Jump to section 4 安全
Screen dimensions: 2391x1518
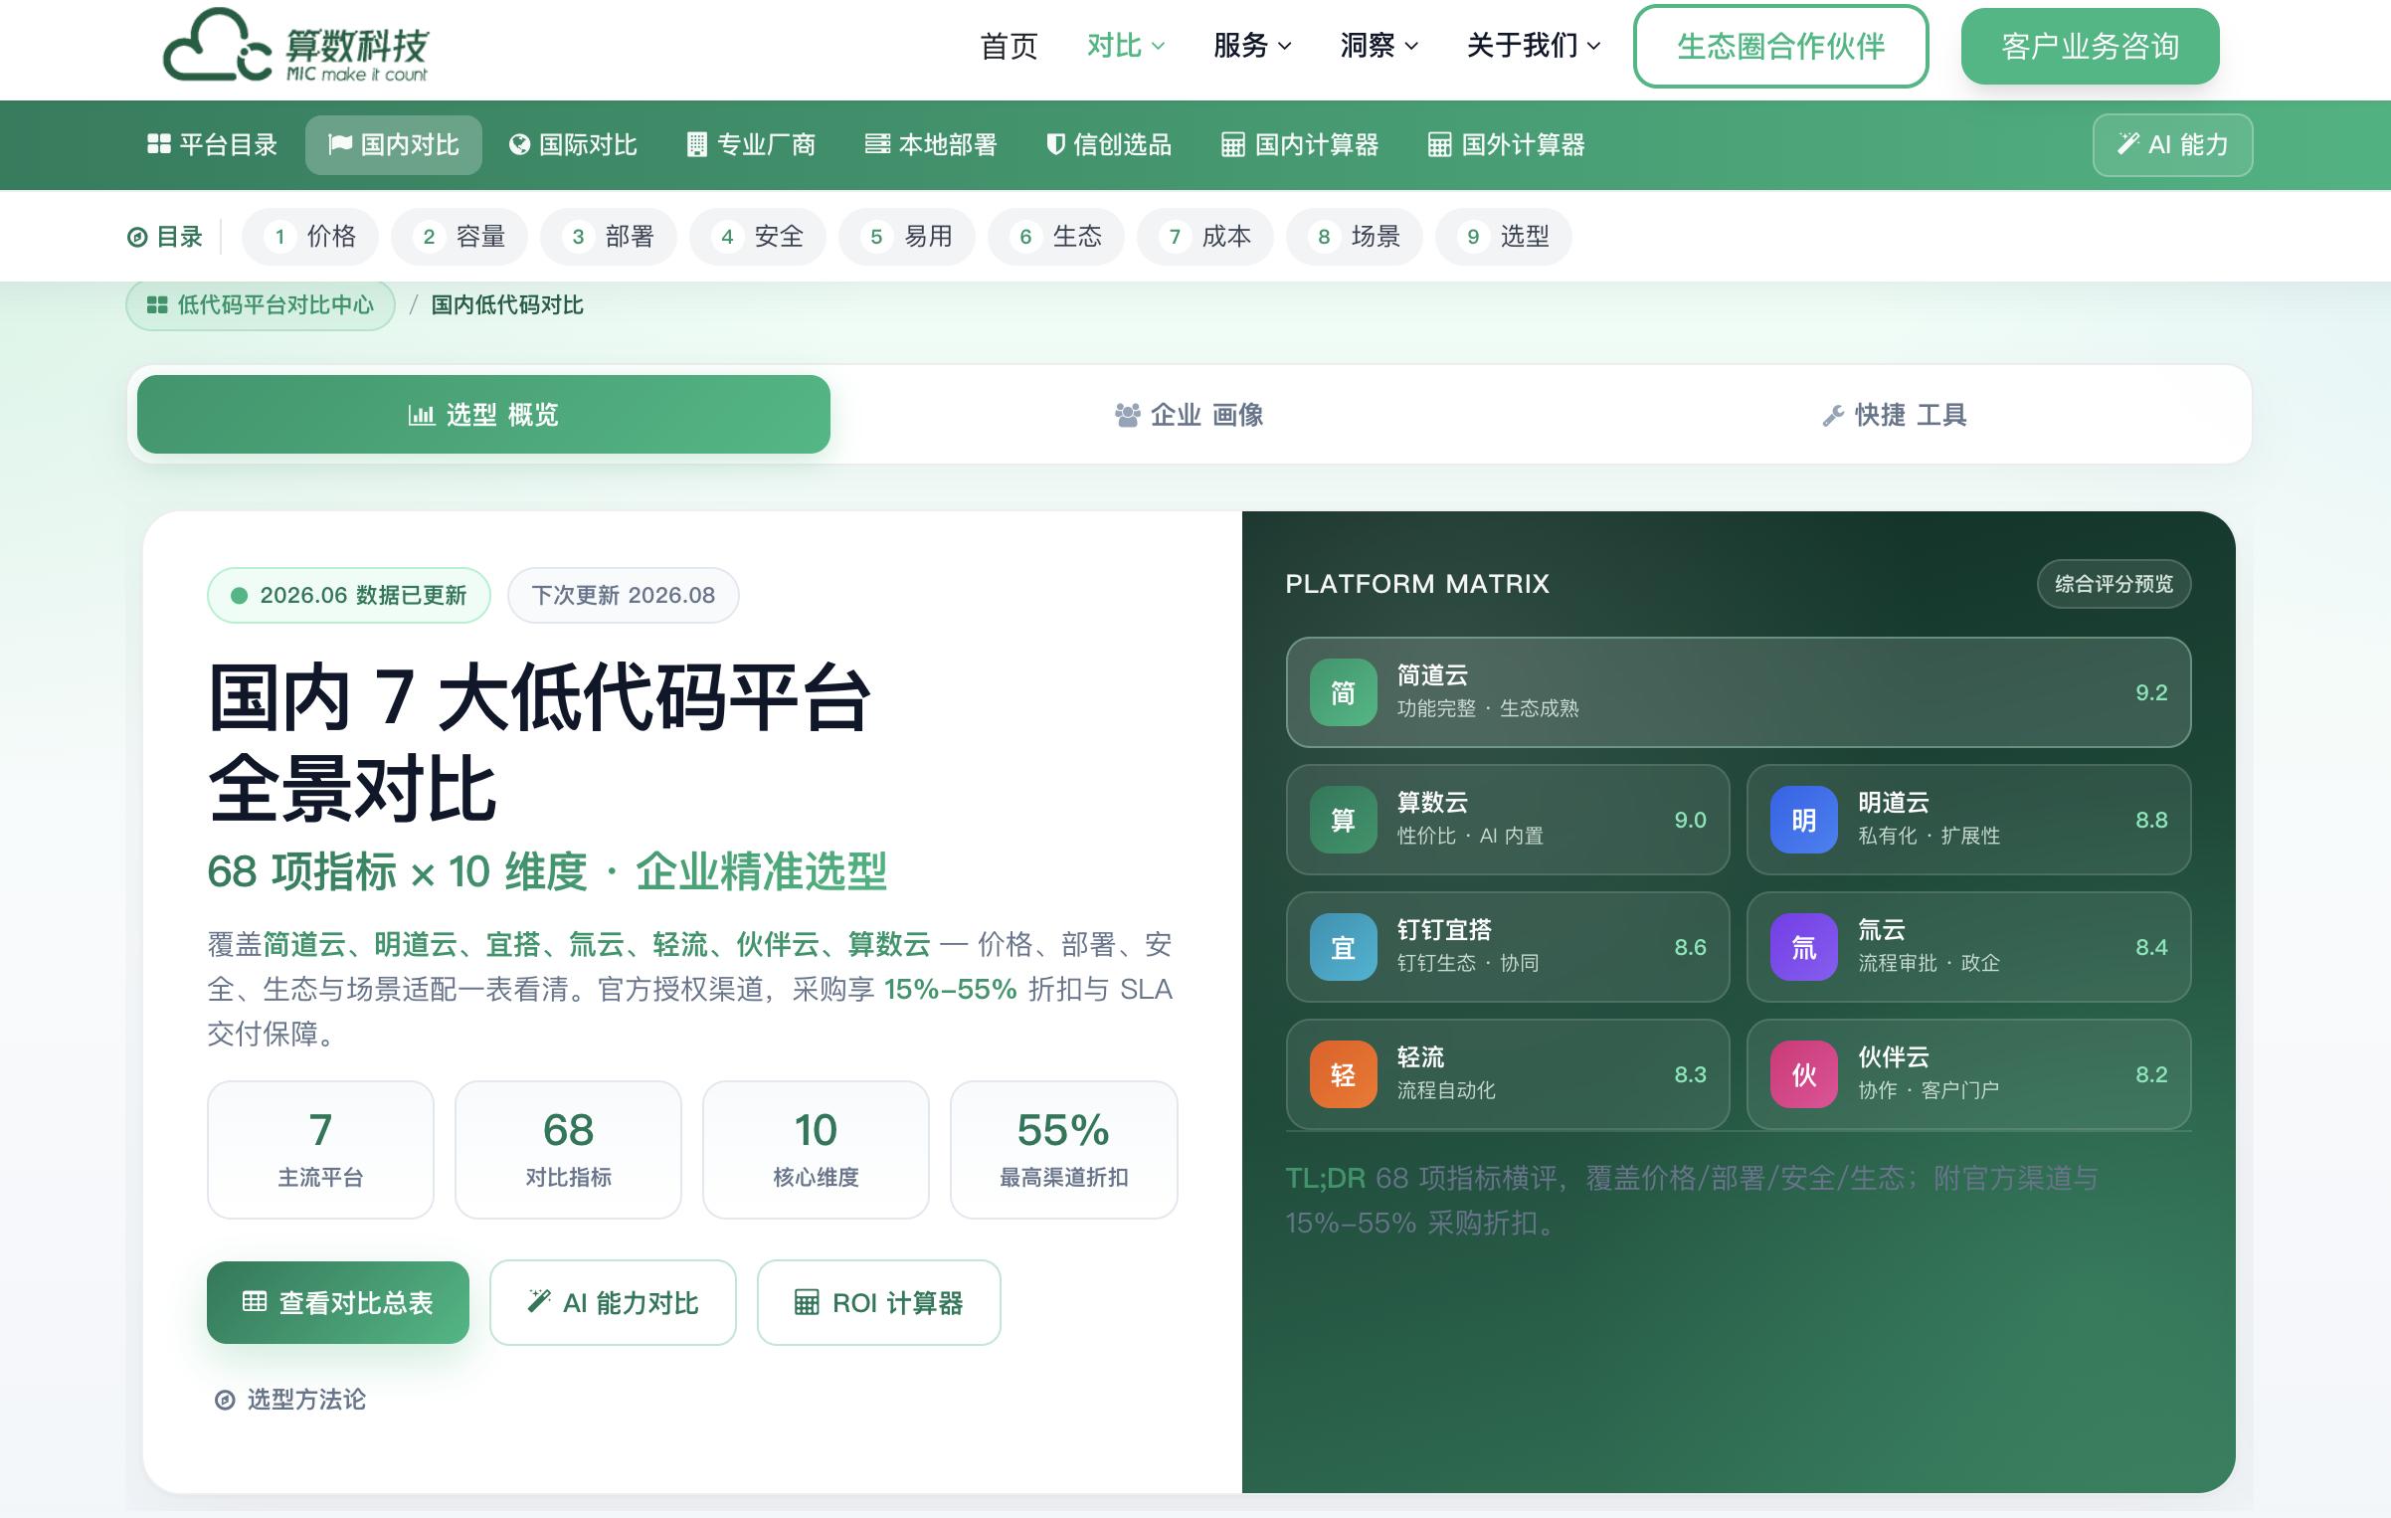(x=758, y=237)
